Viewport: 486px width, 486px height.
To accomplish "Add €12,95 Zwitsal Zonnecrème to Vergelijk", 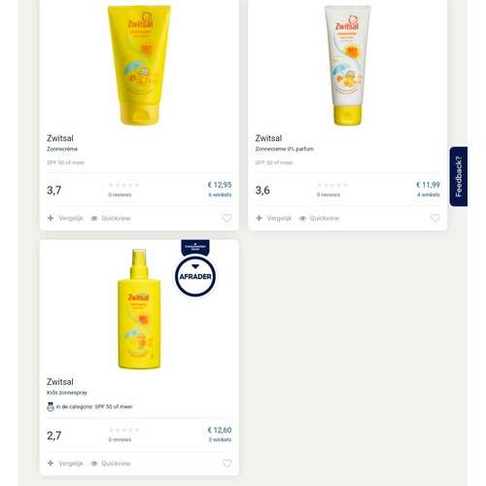I will [x=65, y=218].
